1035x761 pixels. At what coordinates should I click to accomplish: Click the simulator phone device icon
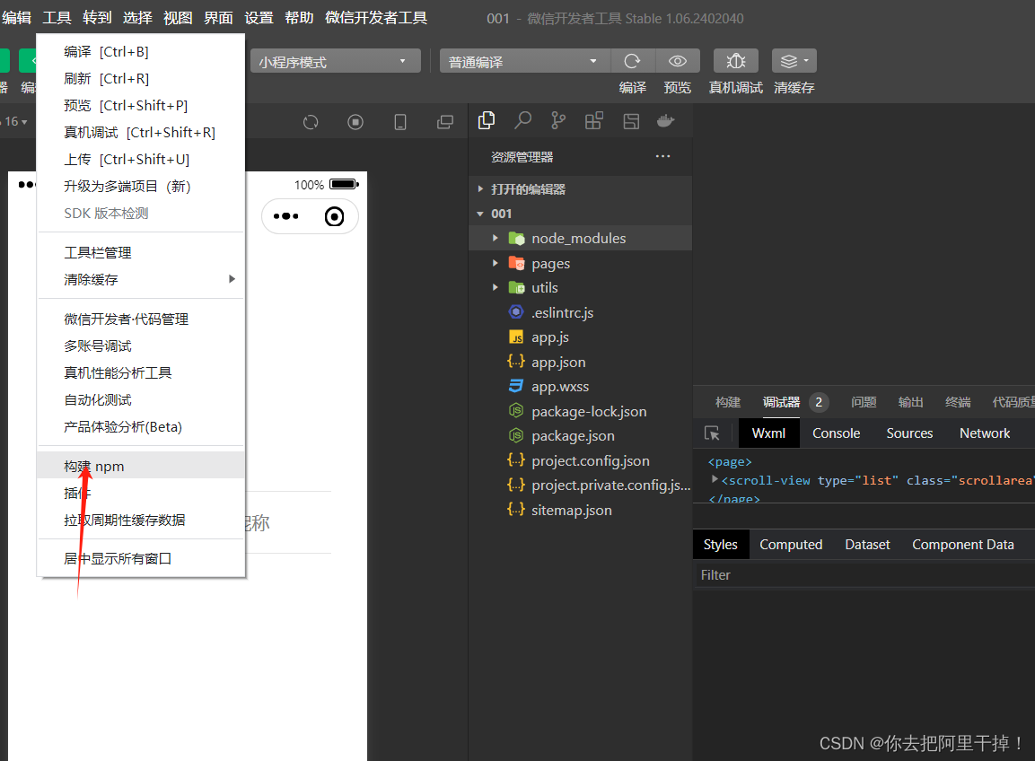pos(400,122)
